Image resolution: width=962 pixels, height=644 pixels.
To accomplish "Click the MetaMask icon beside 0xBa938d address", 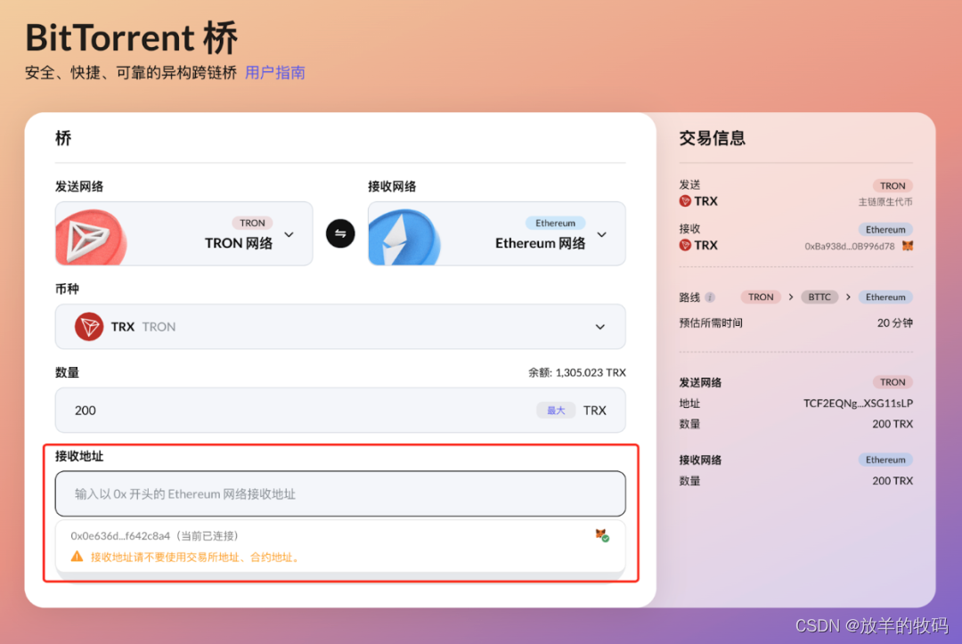I will pyautogui.click(x=908, y=246).
